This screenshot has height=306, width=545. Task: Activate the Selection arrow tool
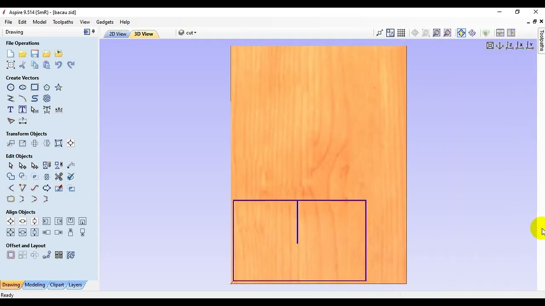(x=11, y=165)
